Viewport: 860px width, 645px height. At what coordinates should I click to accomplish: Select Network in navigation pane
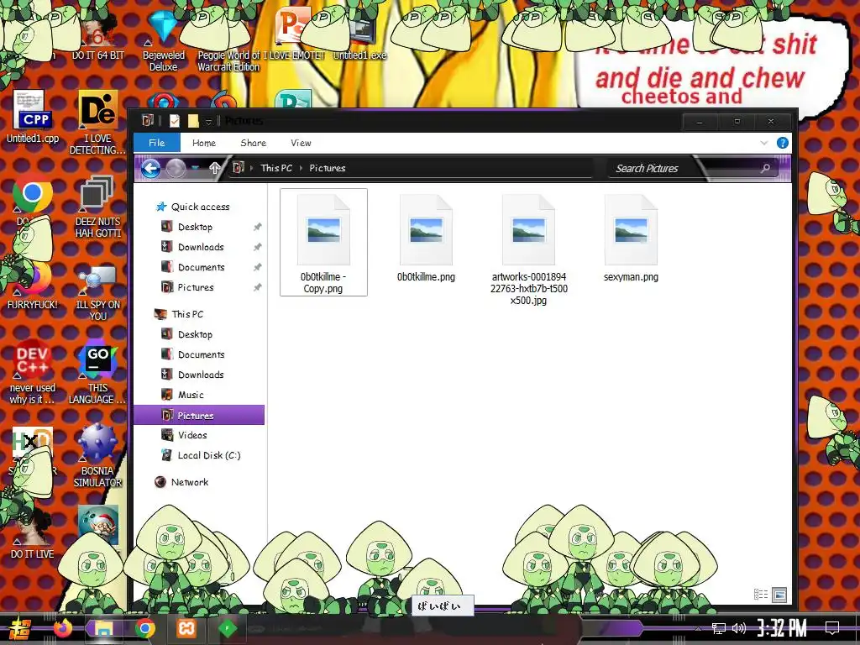click(181, 482)
